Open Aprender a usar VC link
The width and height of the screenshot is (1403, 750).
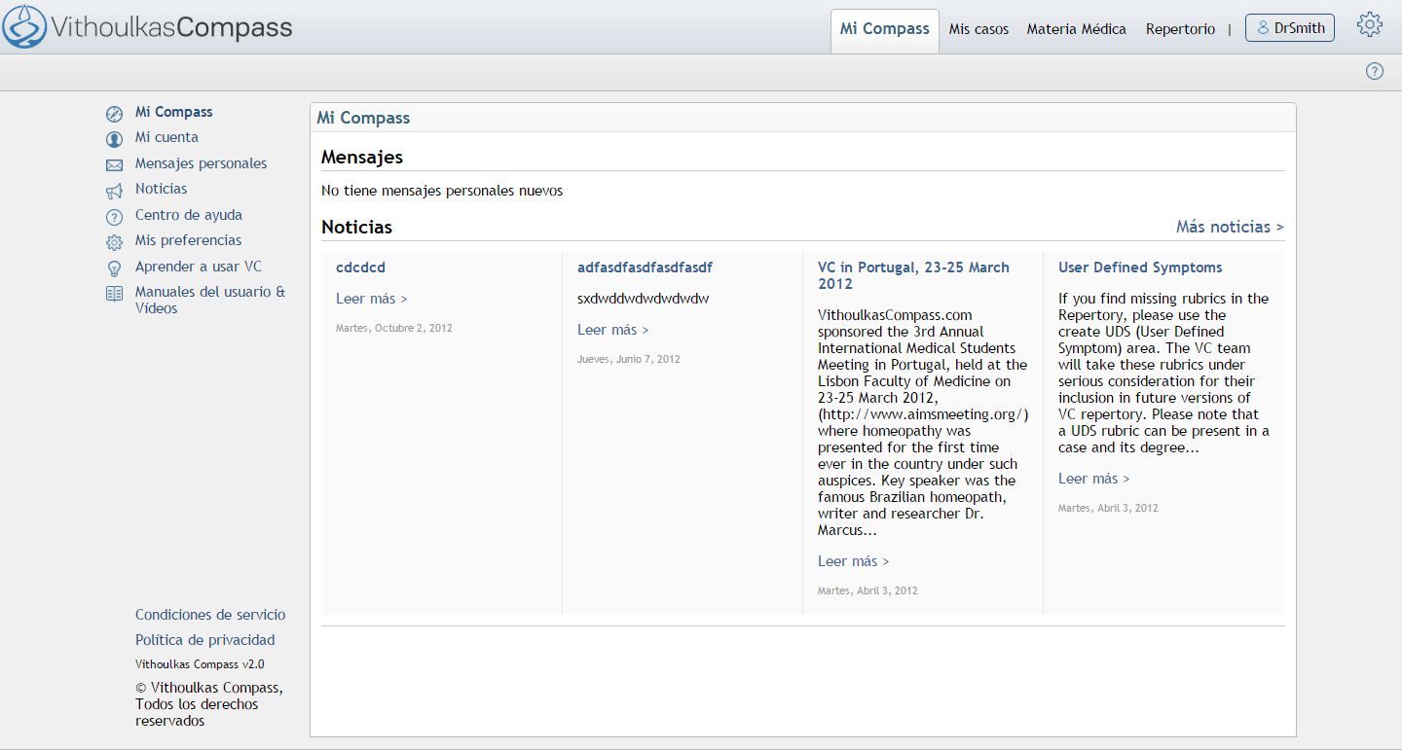click(x=199, y=267)
